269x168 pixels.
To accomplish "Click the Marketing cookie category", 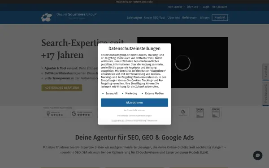I will coord(131,93).
